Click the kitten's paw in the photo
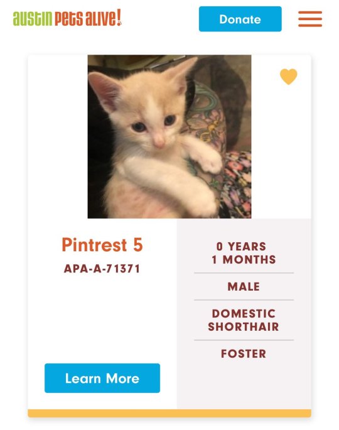339x430 pixels. click(210, 162)
